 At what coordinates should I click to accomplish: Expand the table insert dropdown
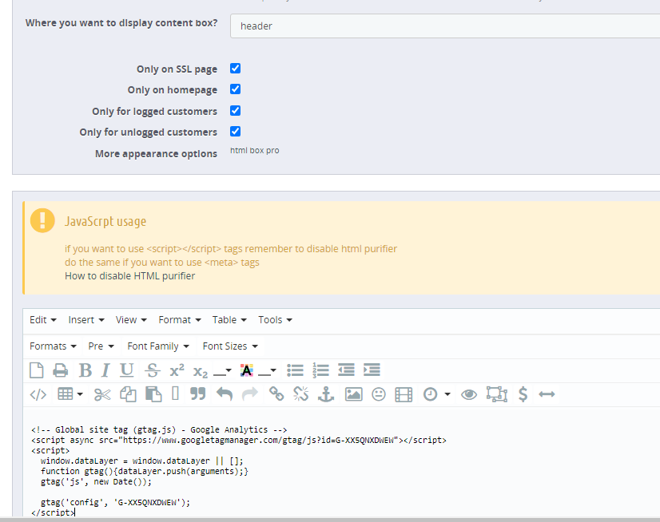point(80,394)
